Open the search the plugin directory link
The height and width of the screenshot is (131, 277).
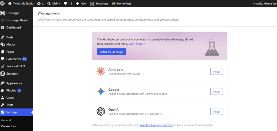pyautogui.click(x=156, y=125)
